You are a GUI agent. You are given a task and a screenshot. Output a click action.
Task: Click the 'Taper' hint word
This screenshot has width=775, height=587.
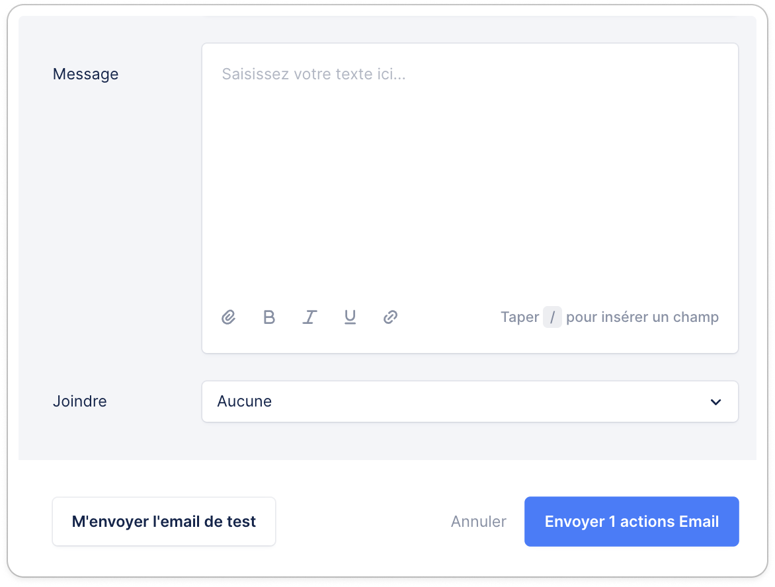point(520,317)
